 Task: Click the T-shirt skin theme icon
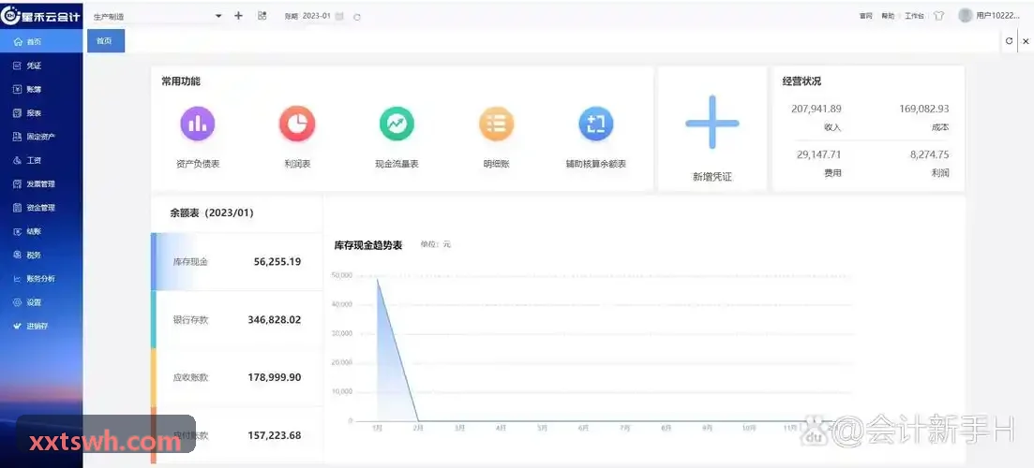point(939,16)
